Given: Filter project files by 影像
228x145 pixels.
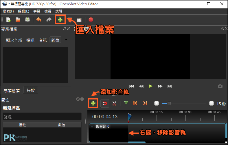Looking at the screenshot, I should pyautogui.click(x=55, y=40).
